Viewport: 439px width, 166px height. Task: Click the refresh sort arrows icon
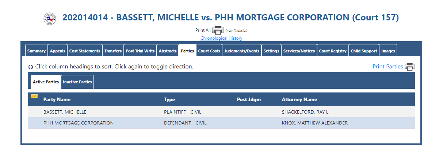coord(31,67)
